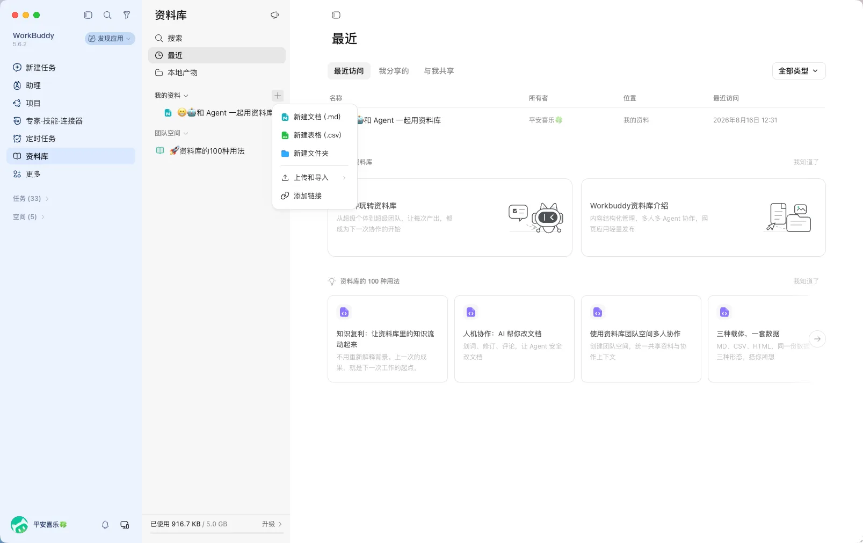The width and height of the screenshot is (863, 543).
Task: Choose 新建表格 (.csv) from menu
Action: pyautogui.click(x=315, y=135)
